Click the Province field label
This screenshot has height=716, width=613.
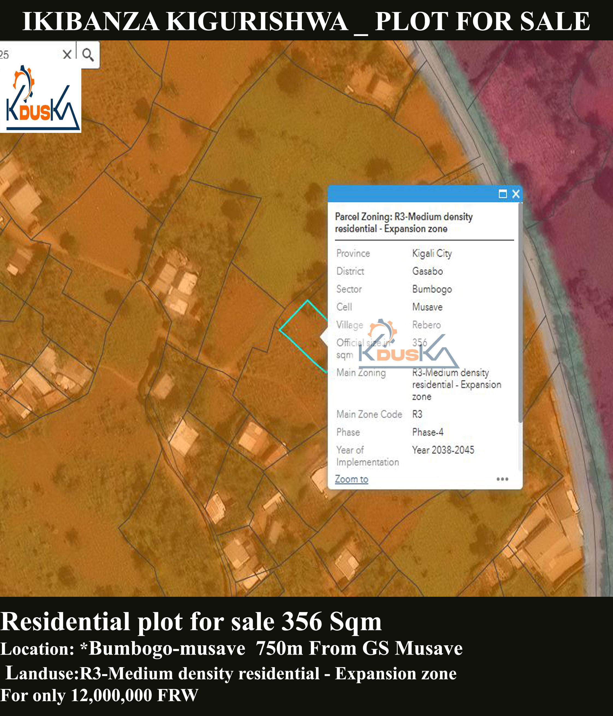click(x=353, y=253)
